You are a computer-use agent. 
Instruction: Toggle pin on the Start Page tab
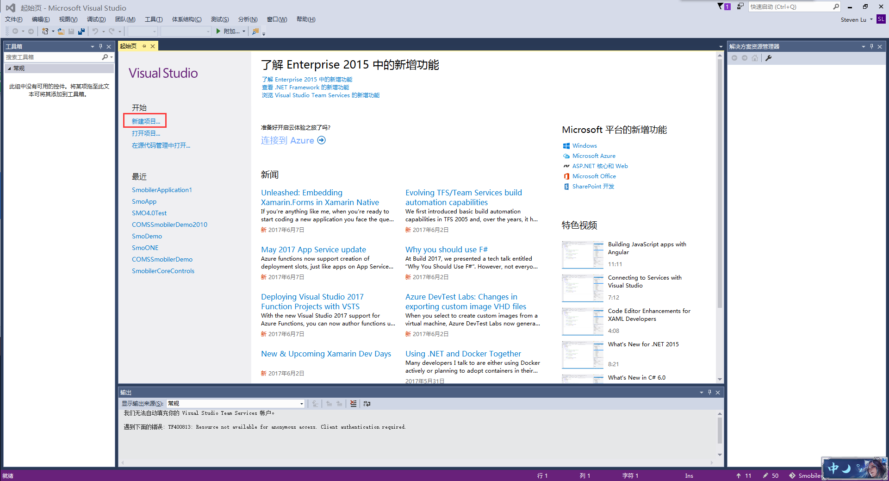click(144, 46)
